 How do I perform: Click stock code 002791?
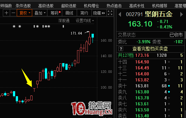(x=134, y=15)
